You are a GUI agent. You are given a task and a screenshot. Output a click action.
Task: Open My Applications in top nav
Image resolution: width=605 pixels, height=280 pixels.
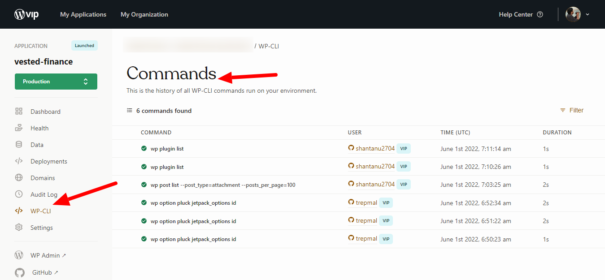click(x=83, y=14)
